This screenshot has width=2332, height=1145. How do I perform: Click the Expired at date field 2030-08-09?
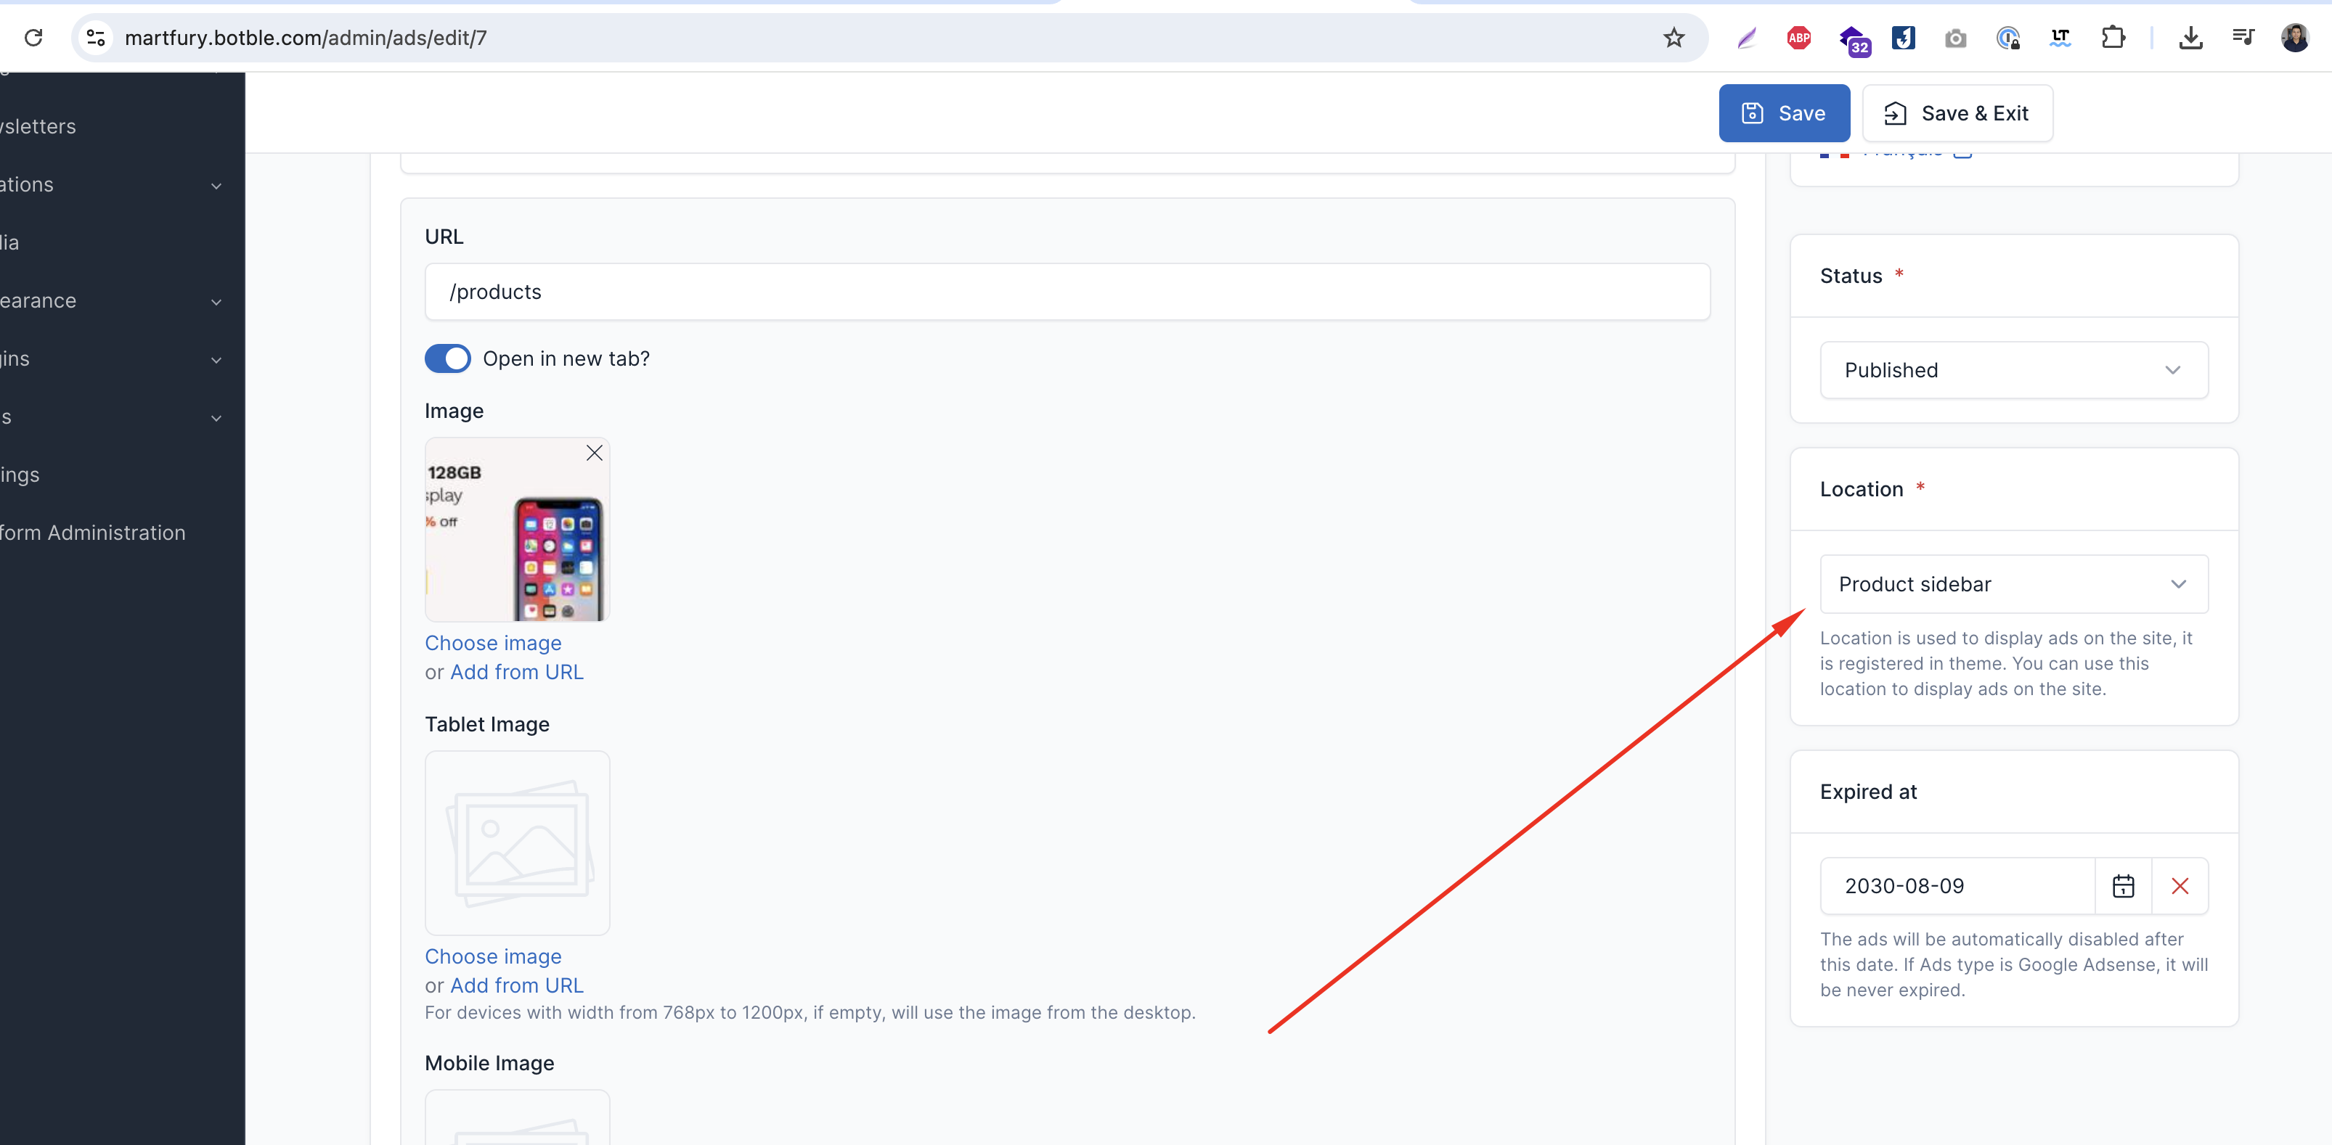1957,885
